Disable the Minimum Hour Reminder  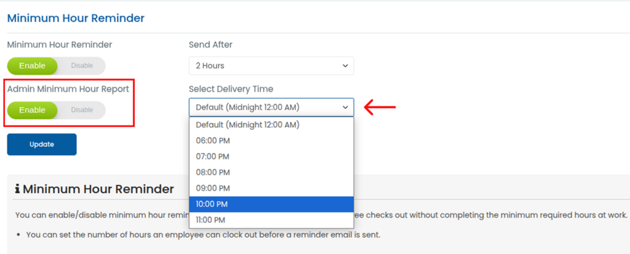click(82, 66)
